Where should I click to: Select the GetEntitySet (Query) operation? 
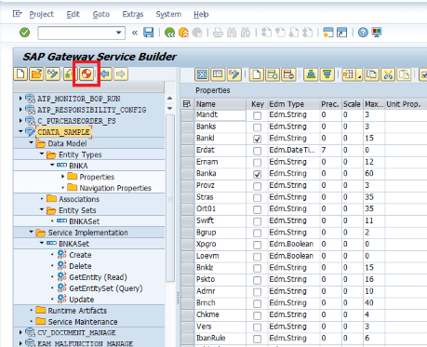pos(105,288)
